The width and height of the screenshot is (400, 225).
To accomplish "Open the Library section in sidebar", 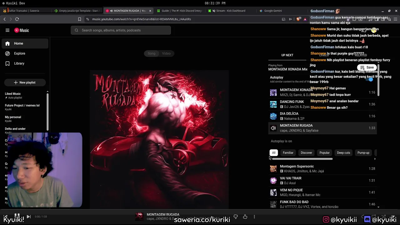I will point(25,63).
